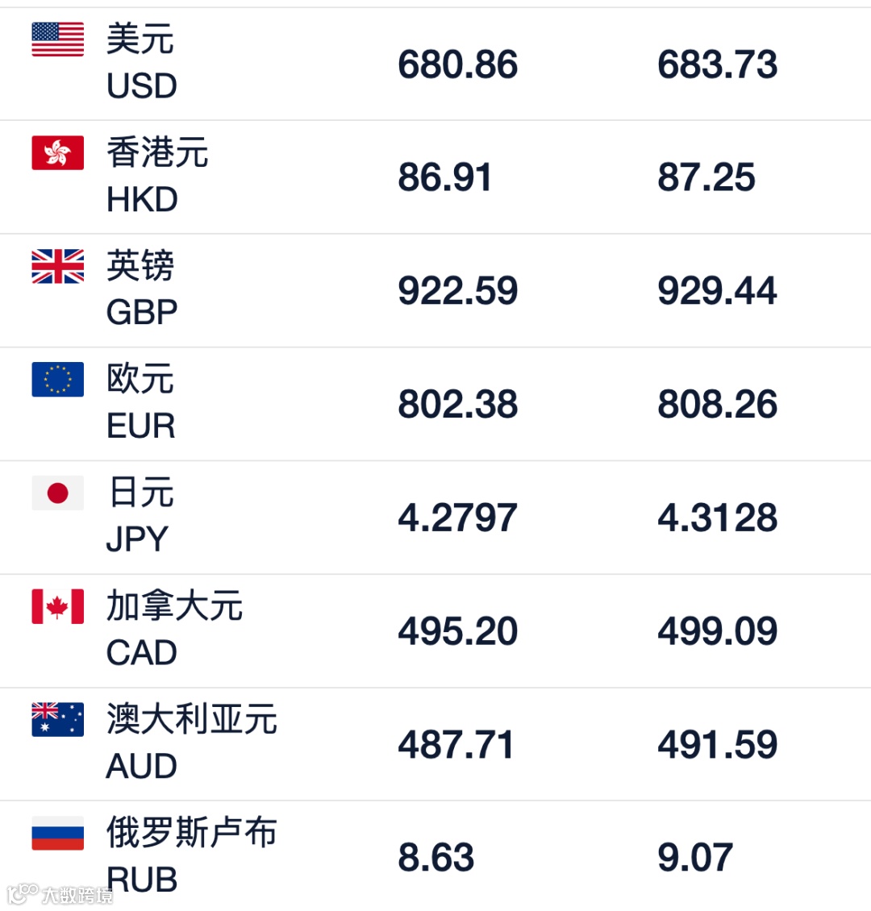Viewport: 871px width, 911px height.
Task: Click the Canada flag icon
Action: pyautogui.click(x=57, y=606)
